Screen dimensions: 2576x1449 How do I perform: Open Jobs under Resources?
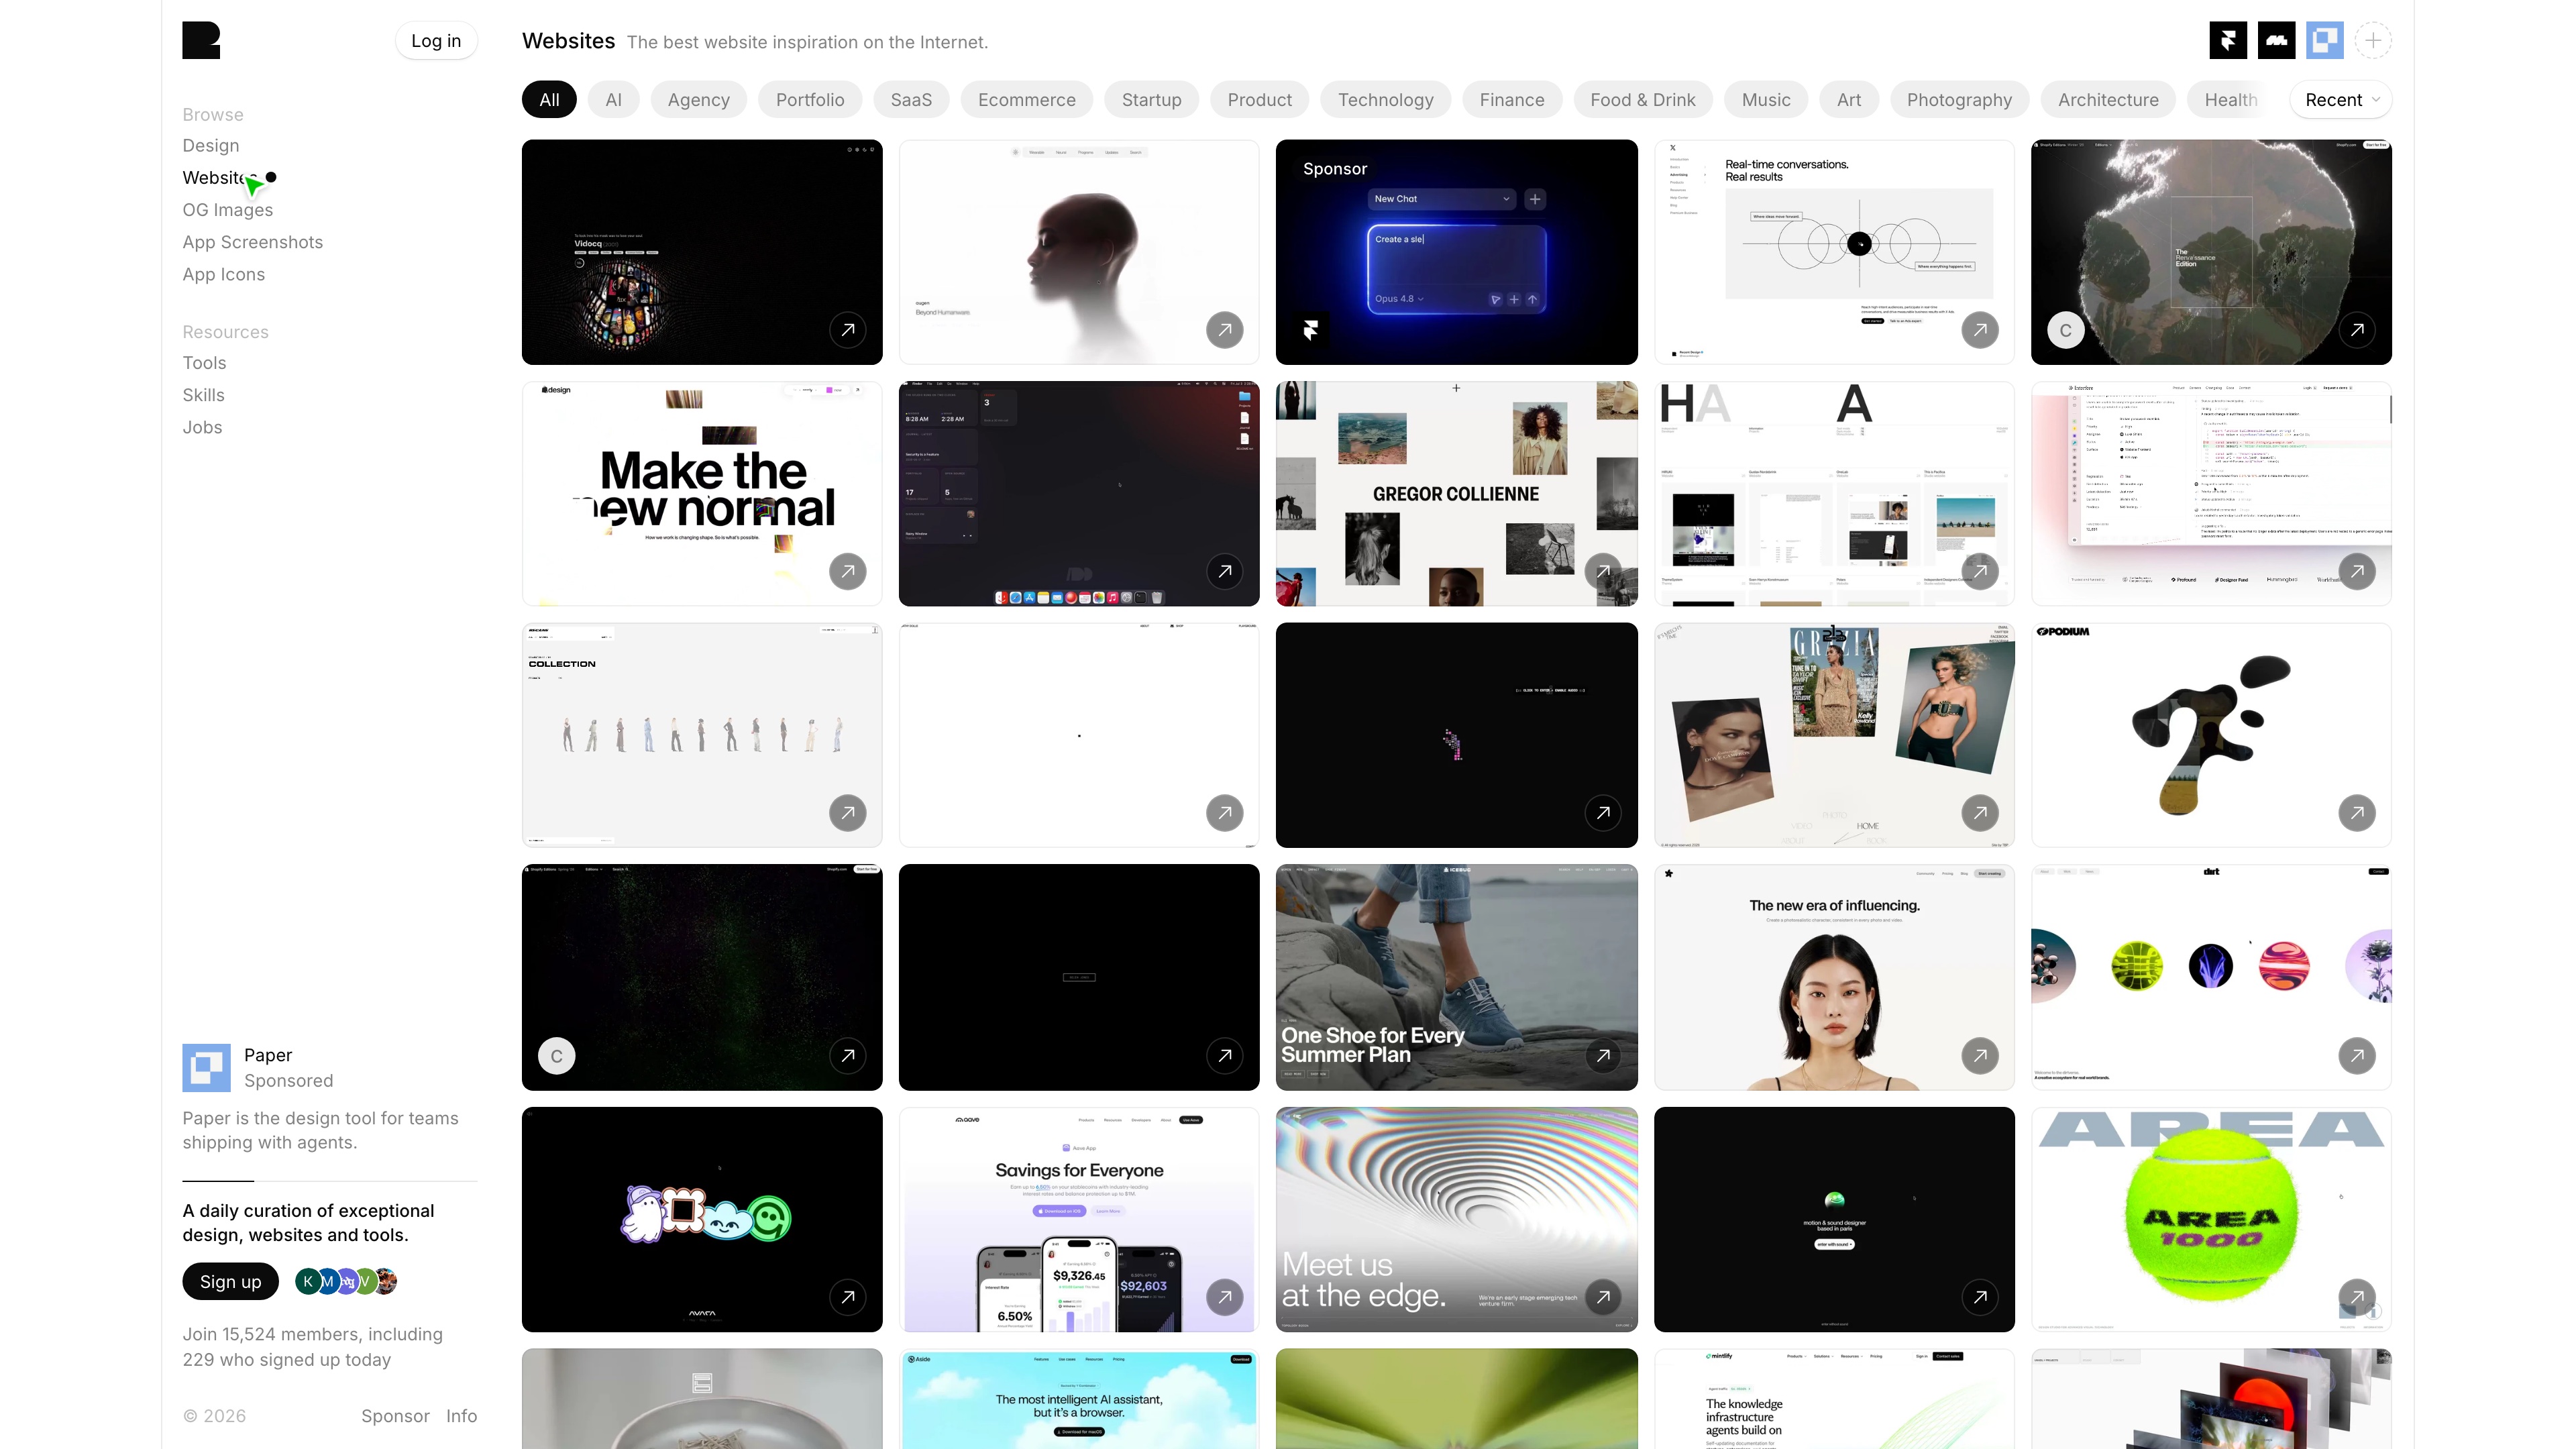(202, 427)
